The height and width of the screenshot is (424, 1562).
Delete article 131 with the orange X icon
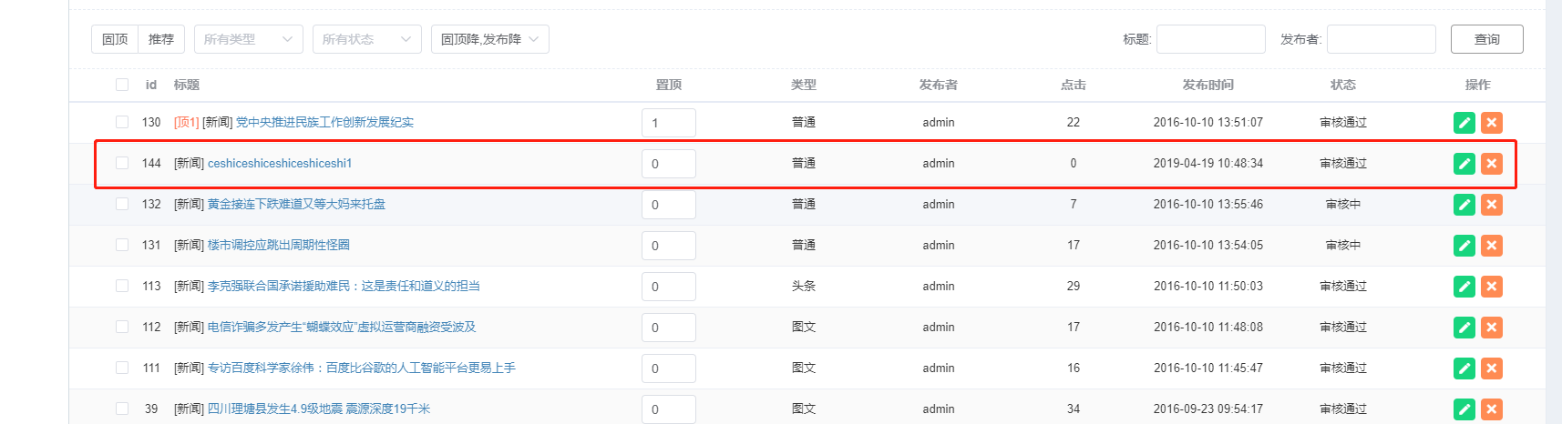click(1491, 246)
